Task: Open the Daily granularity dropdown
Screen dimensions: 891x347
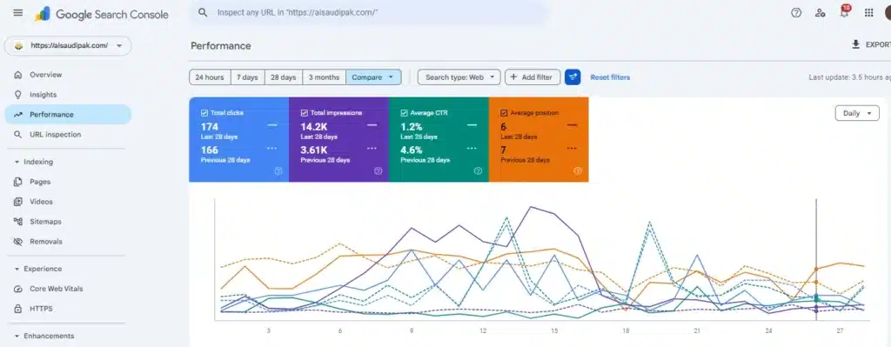Action: (857, 113)
